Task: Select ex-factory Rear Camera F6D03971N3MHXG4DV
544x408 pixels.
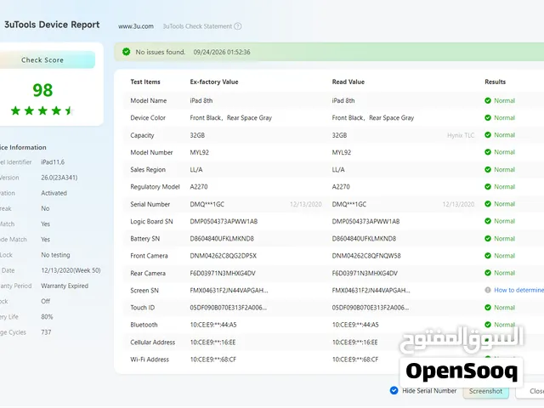Action: click(x=223, y=273)
